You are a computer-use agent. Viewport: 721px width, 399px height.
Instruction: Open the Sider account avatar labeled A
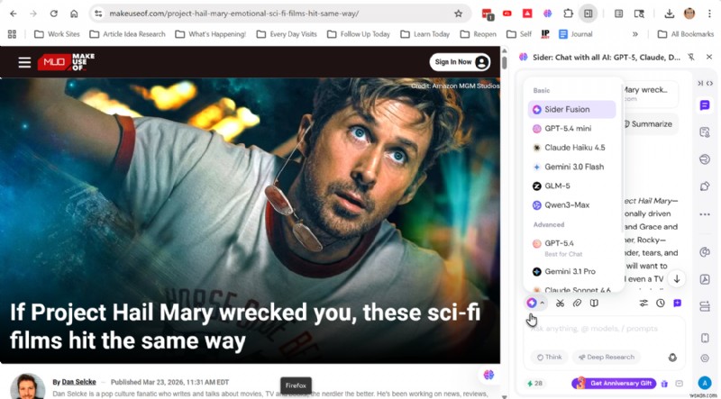coord(705,383)
